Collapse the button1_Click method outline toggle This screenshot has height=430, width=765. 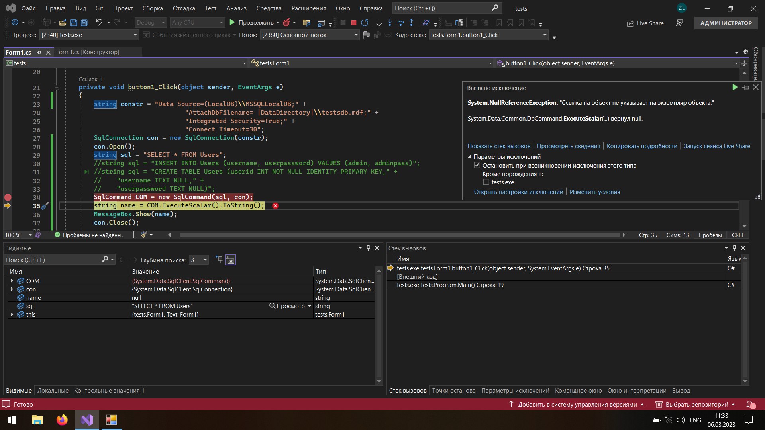[x=57, y=88]
